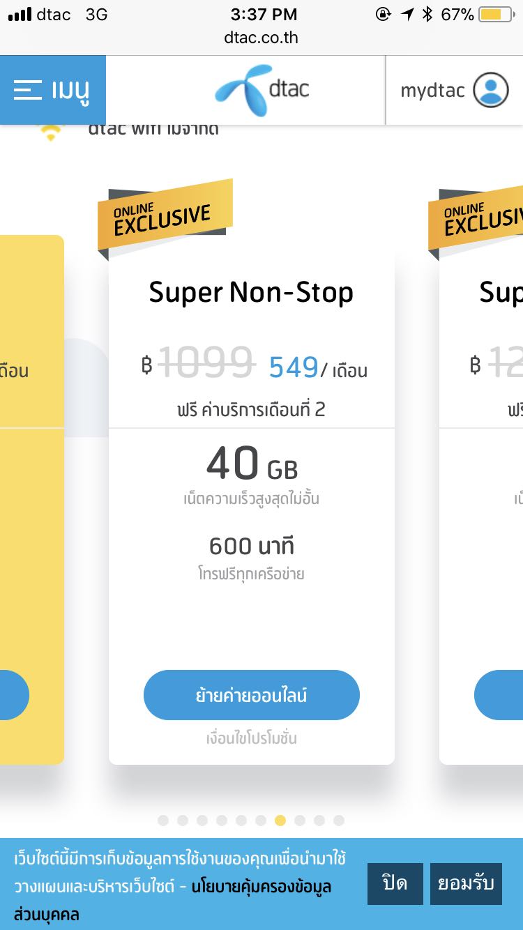Close the cookie banner with ปิด
Image resolution: width=523 pixels, height=930 pixels.
click(x=395, y=883)
